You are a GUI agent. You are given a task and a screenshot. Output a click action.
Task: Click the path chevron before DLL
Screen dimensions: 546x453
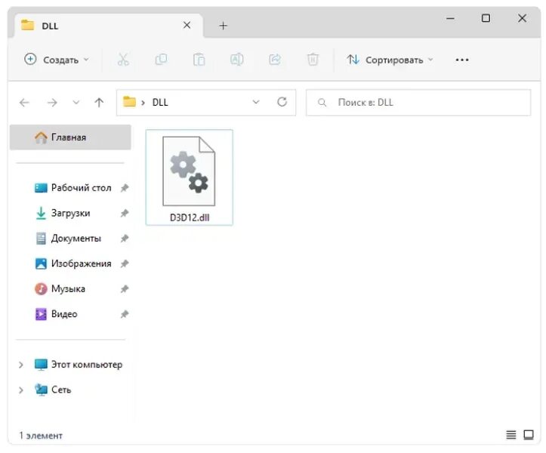coord(143,103)
